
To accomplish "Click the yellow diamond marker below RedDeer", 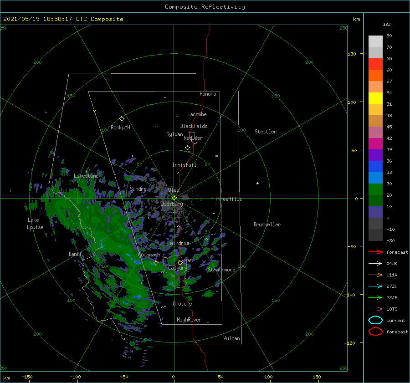I will pyautogui.click(x=187, y=148).
